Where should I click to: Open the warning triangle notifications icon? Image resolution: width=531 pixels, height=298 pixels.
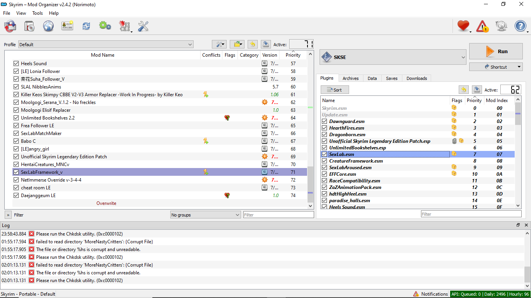pos(482,26)
